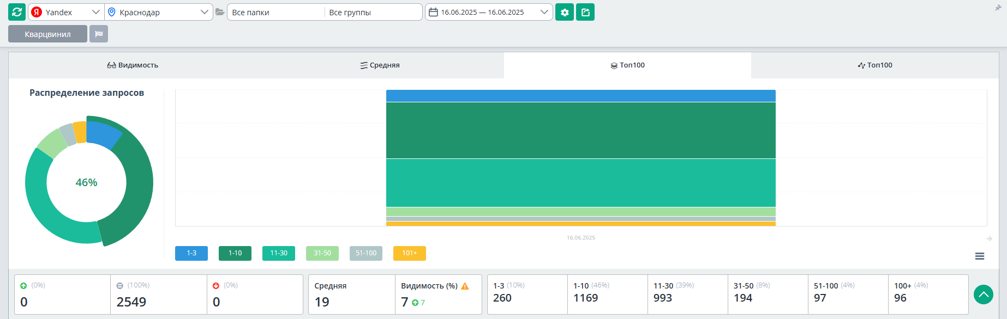The width and height of the screenshot is (1007, 319).
Task: Switch to the Видимость tab
Action: tap(133, 65)
